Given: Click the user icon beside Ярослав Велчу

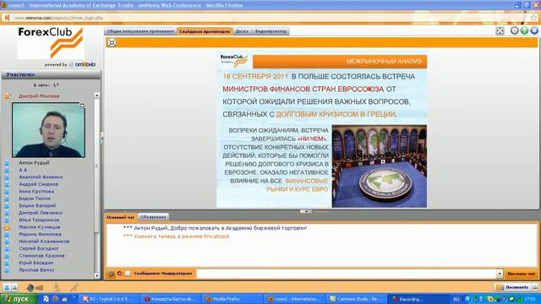Looking at the screenshot, I should point(7,270).
